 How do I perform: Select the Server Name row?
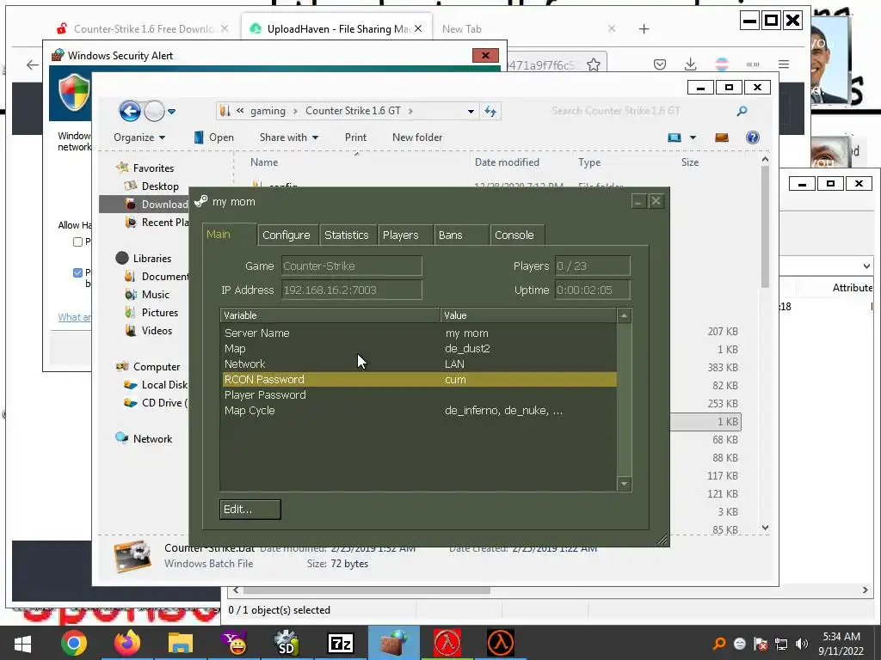tap(419, 333)
